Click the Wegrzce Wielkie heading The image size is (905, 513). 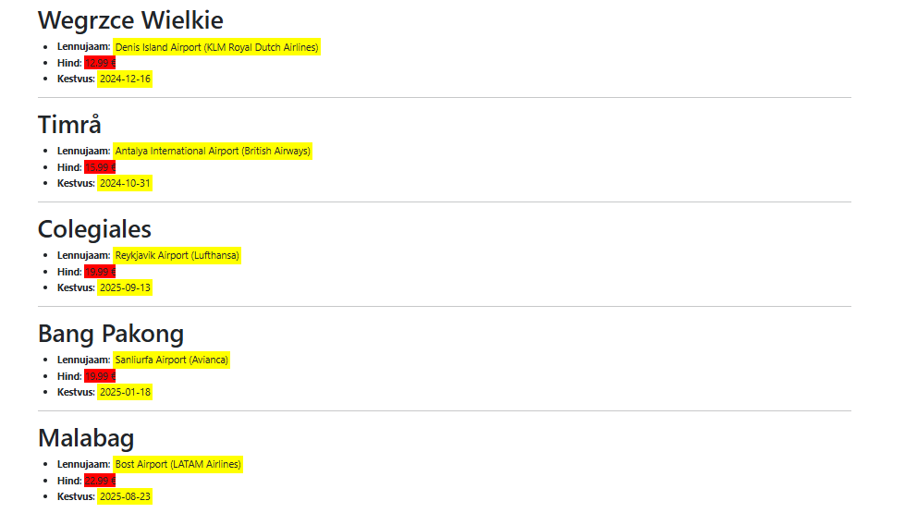(x=130, y=20)
